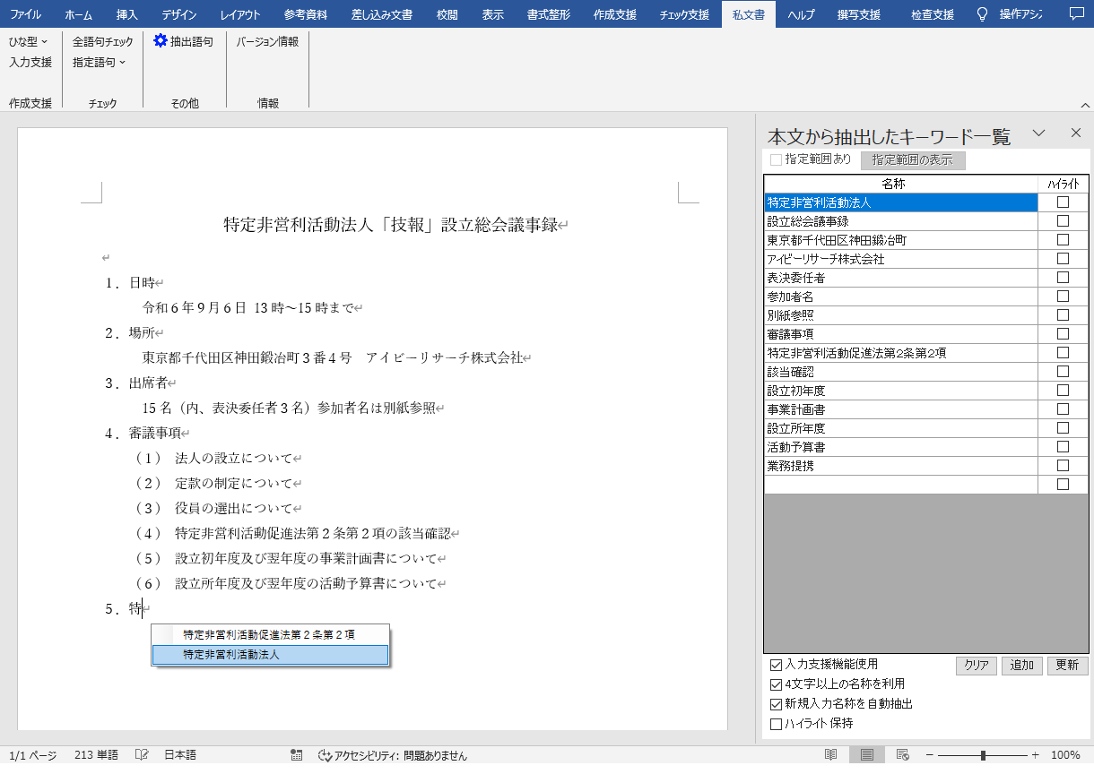
Task: Switch to the 挿入 tab
Action: click(127, 14)
